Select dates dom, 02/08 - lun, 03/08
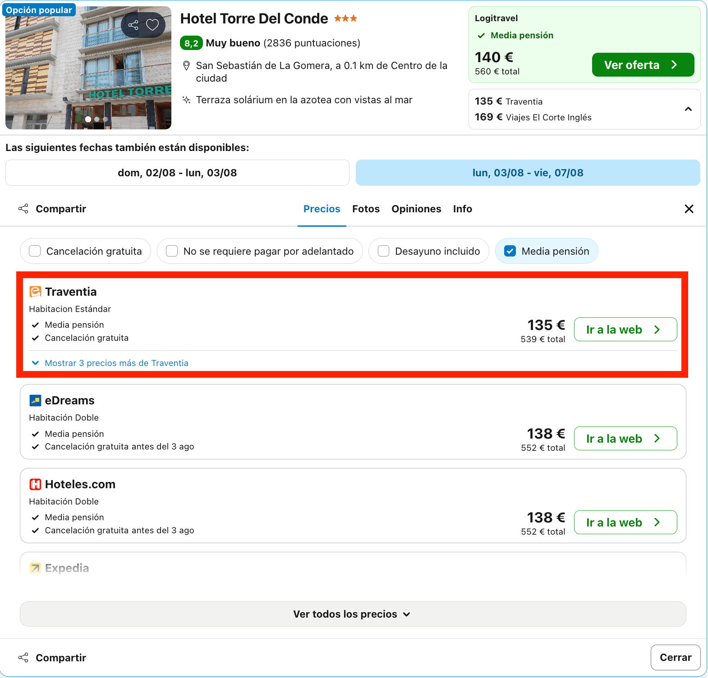 tap(177, 173)
